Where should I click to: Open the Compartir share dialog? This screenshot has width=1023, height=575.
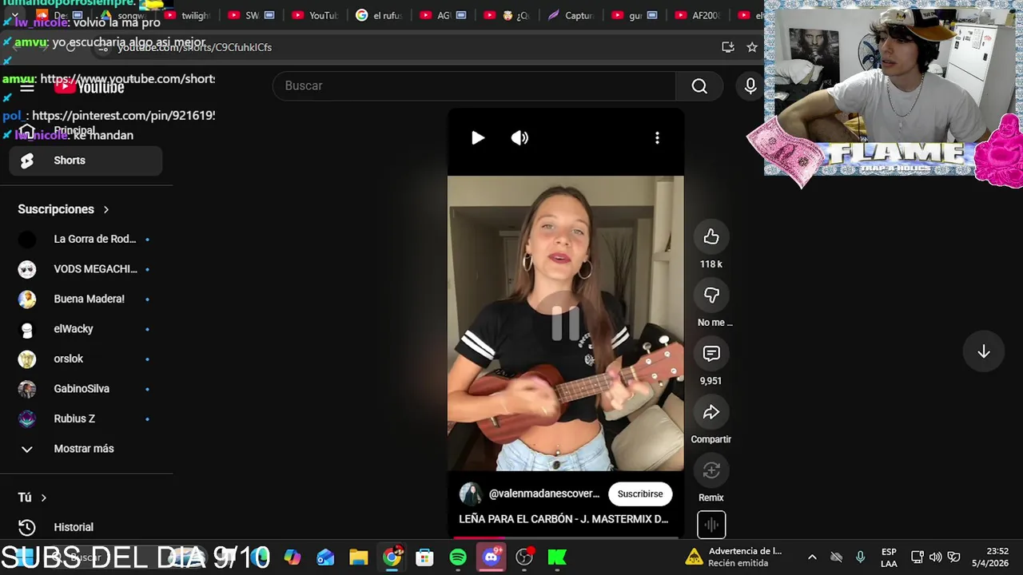tap(711, 412)
